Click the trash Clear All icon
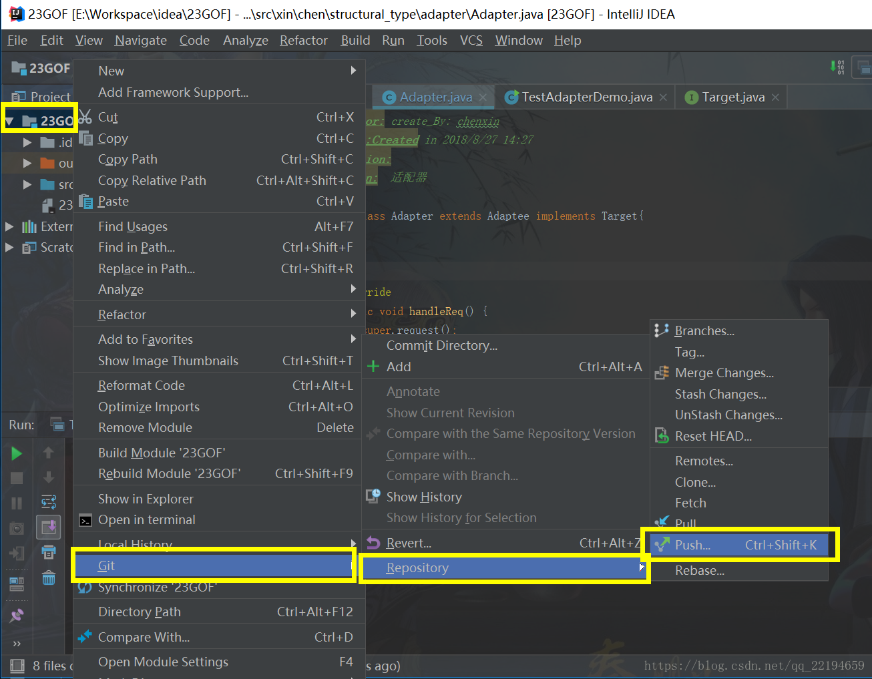Viewport: 872px width, 679px height. (49, 578)
